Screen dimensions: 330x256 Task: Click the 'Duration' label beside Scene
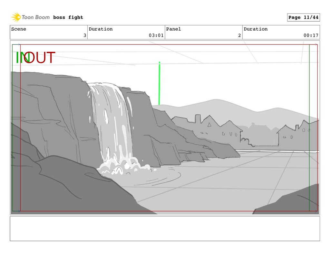click(x=101, y=29)
